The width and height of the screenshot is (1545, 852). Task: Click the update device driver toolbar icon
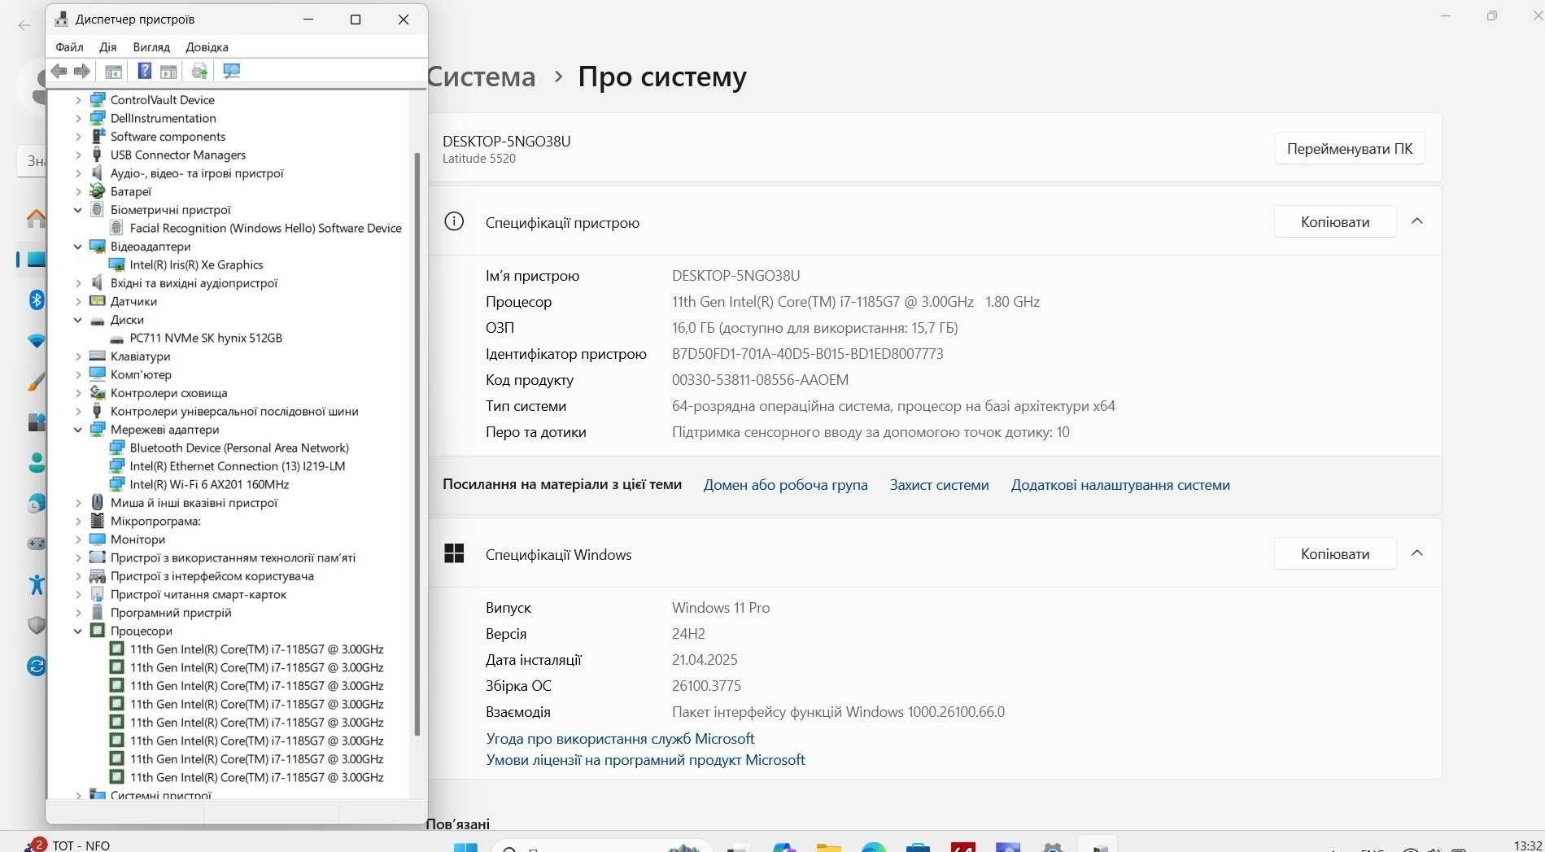point(199,72)
